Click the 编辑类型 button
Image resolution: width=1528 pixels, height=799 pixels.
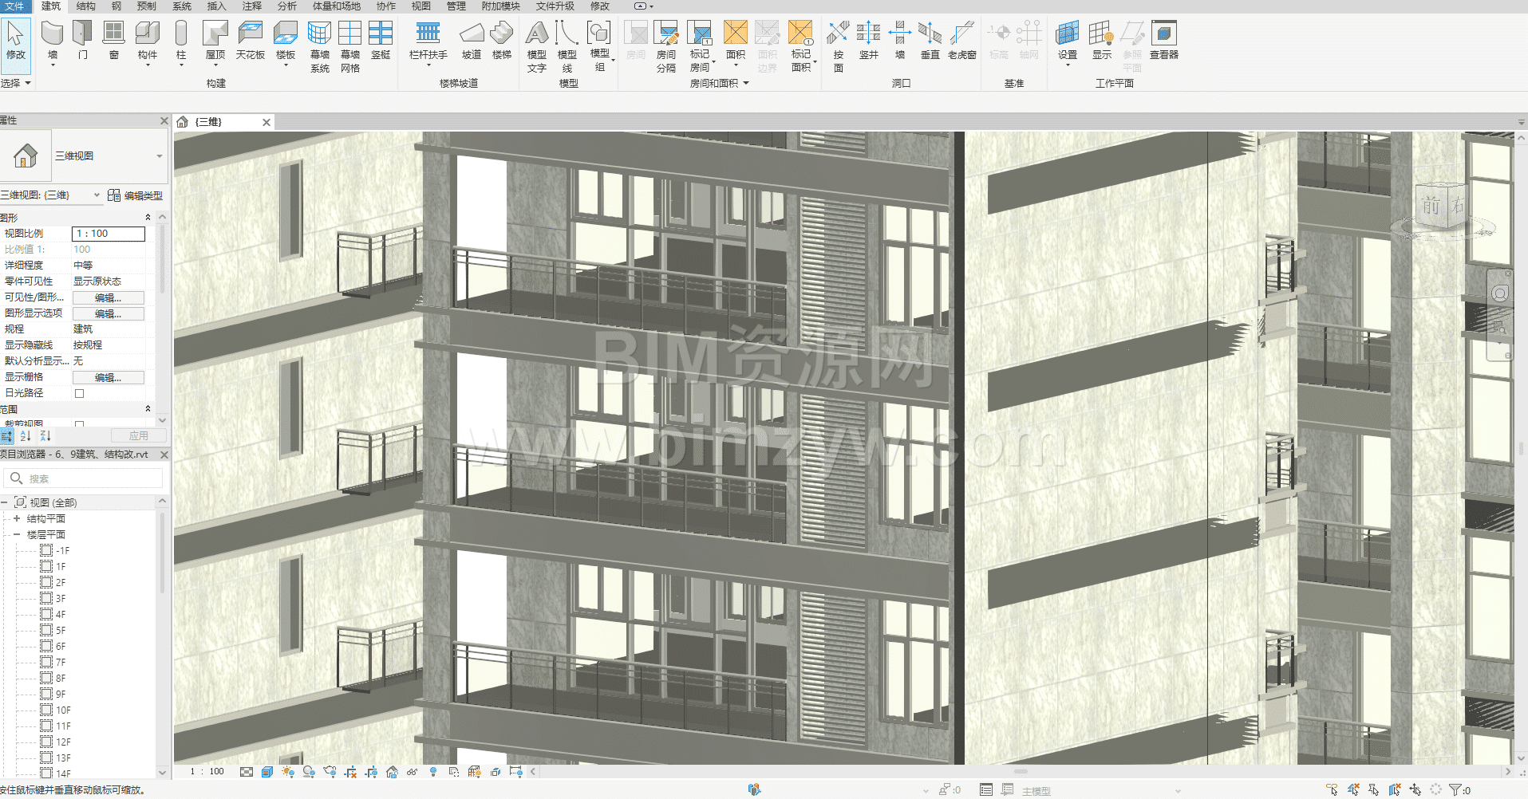pos(136,195)
